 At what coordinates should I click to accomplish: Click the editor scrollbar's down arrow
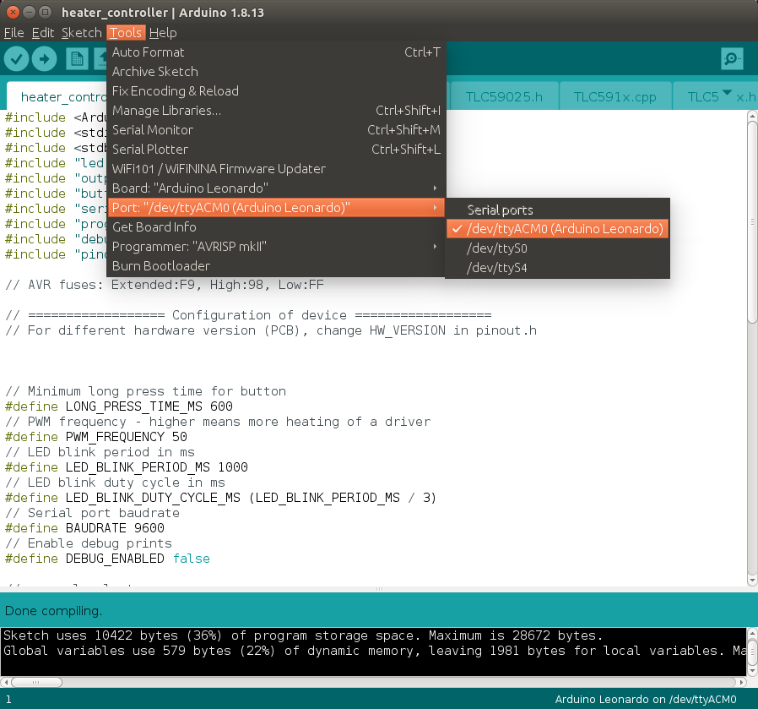(751, 579)
